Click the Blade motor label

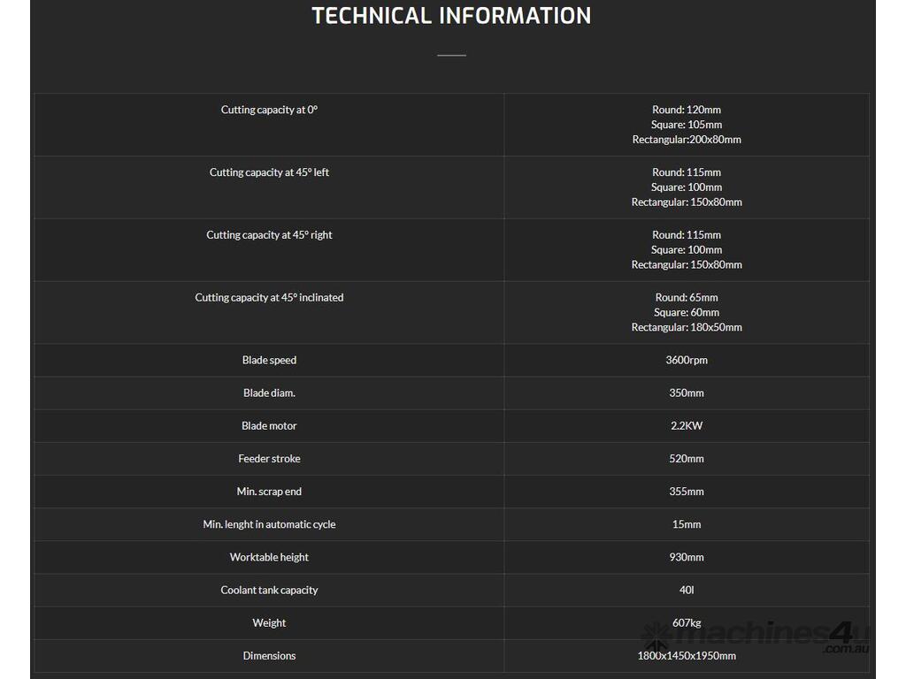coord(269,426)
